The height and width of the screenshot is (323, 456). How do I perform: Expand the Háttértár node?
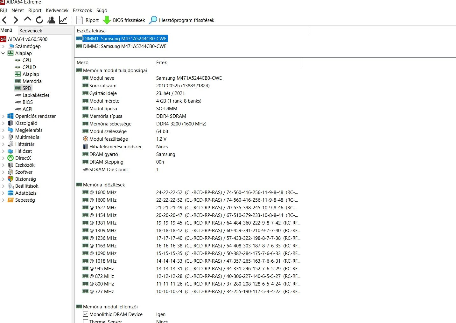click(x=3, y=144)
